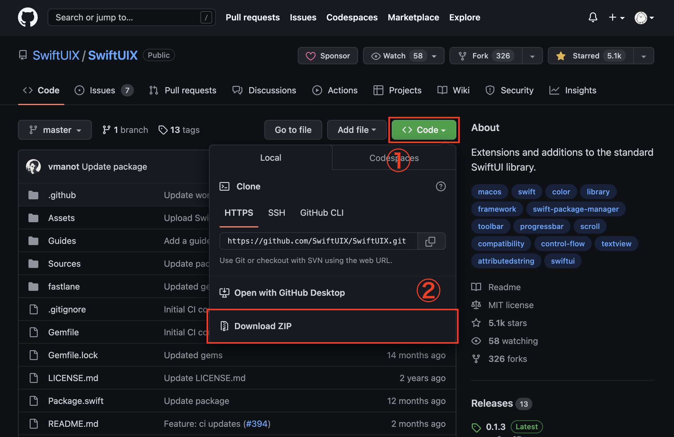Open Explore in top navigation
The height and width of the screenshot is (437, 674).
pos(465,17)
